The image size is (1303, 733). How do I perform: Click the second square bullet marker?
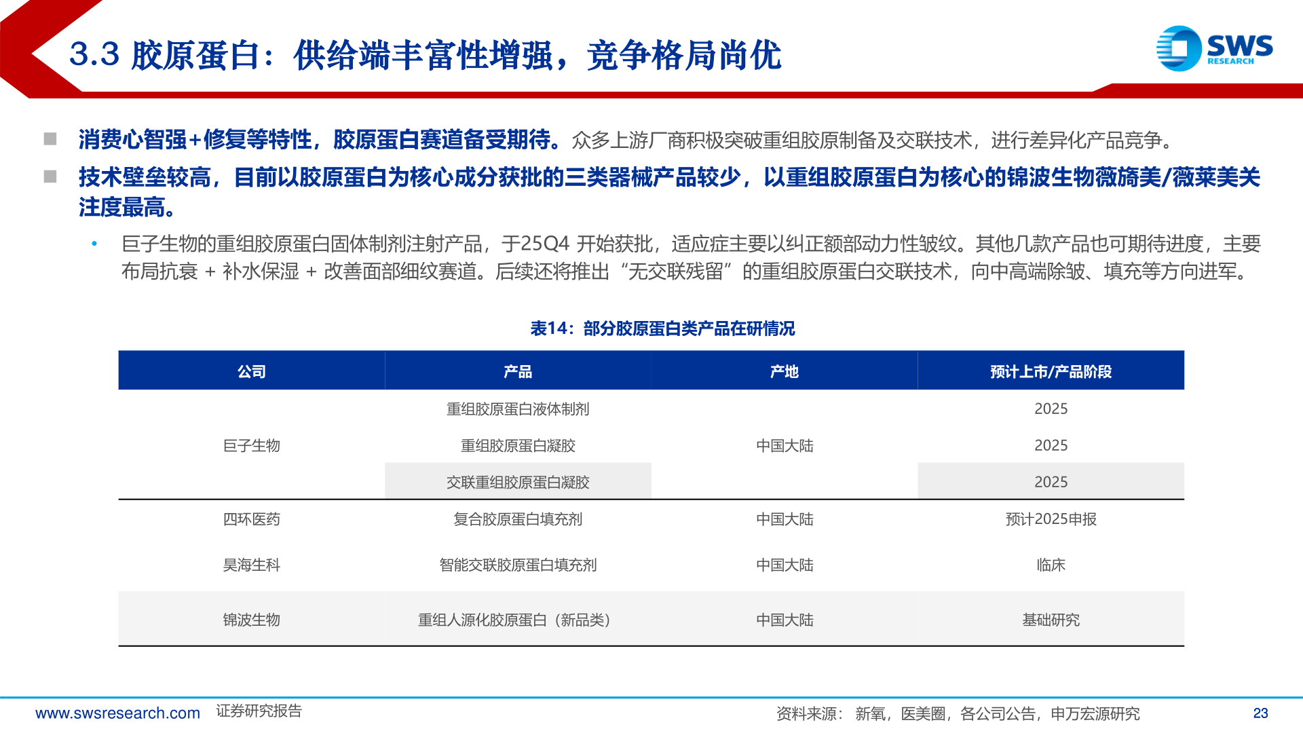point(50,178)
